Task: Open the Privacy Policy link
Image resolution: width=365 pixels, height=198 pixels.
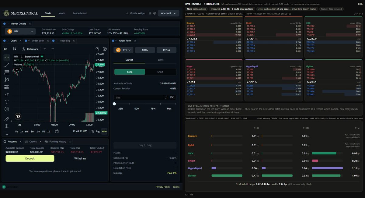Action: click(x=163, y=187)
